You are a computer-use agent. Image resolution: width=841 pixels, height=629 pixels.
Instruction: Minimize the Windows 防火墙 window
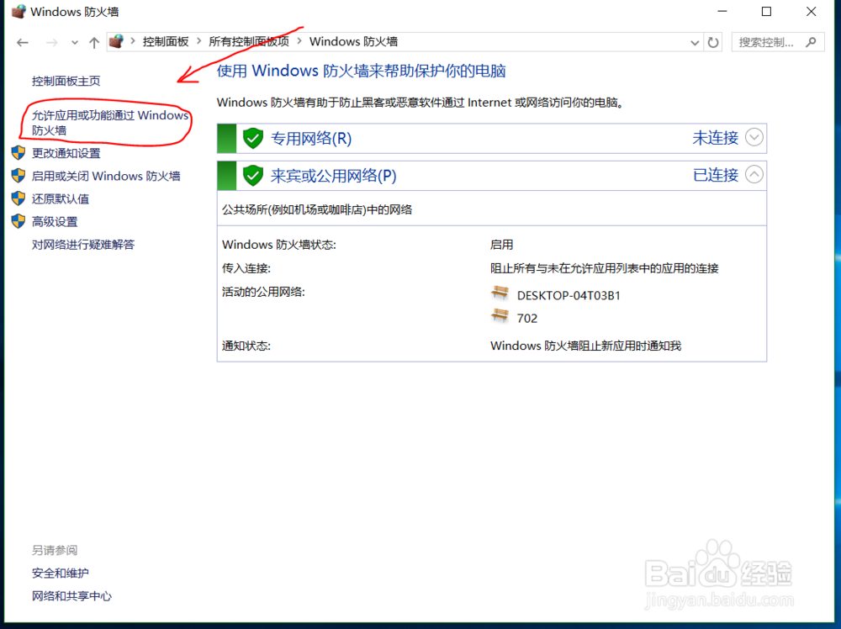(x=722, y=11)
